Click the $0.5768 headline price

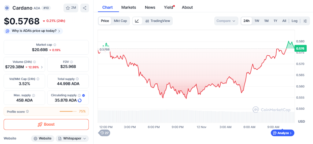tap(22, 21)
